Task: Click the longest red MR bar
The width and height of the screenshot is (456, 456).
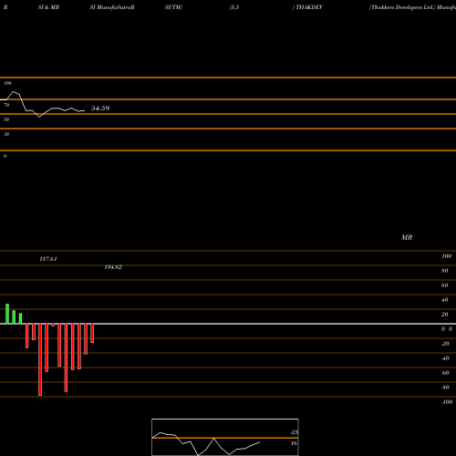Action: 40,359
